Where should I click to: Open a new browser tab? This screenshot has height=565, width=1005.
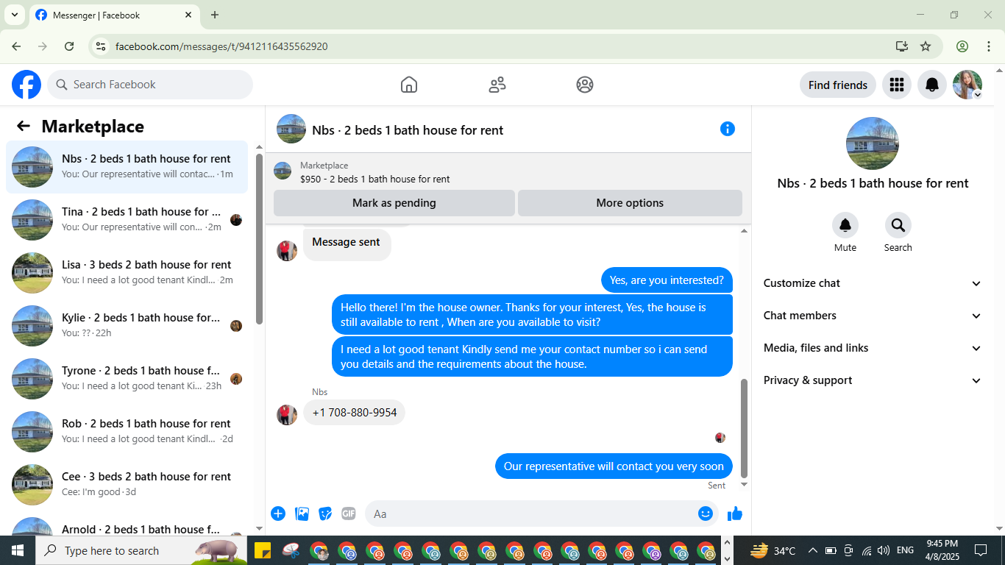click(x=215, y=15)
